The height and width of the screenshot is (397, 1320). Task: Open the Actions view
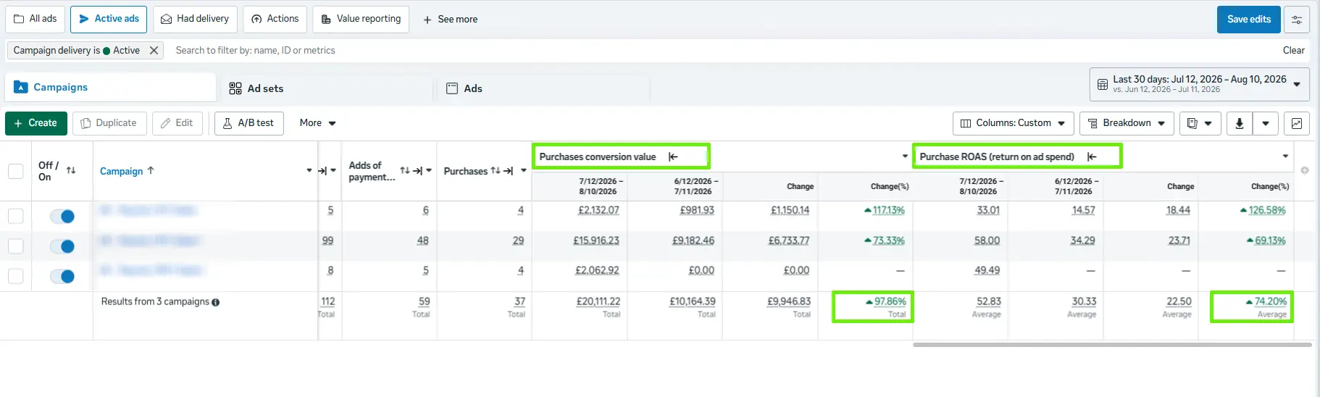275,19
